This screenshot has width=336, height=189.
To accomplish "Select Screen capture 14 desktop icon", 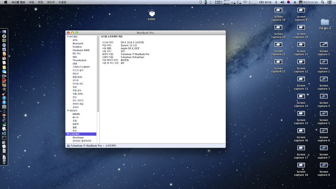I will coord(301,96).
